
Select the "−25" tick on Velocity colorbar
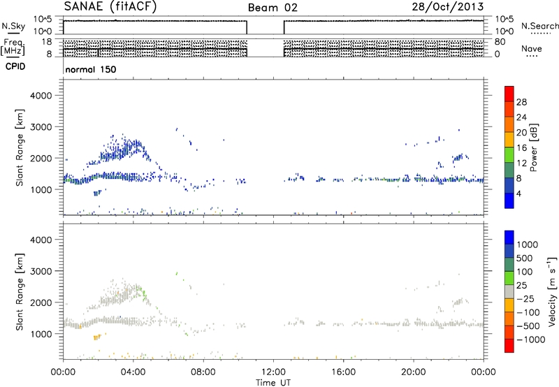coord(525,298)
